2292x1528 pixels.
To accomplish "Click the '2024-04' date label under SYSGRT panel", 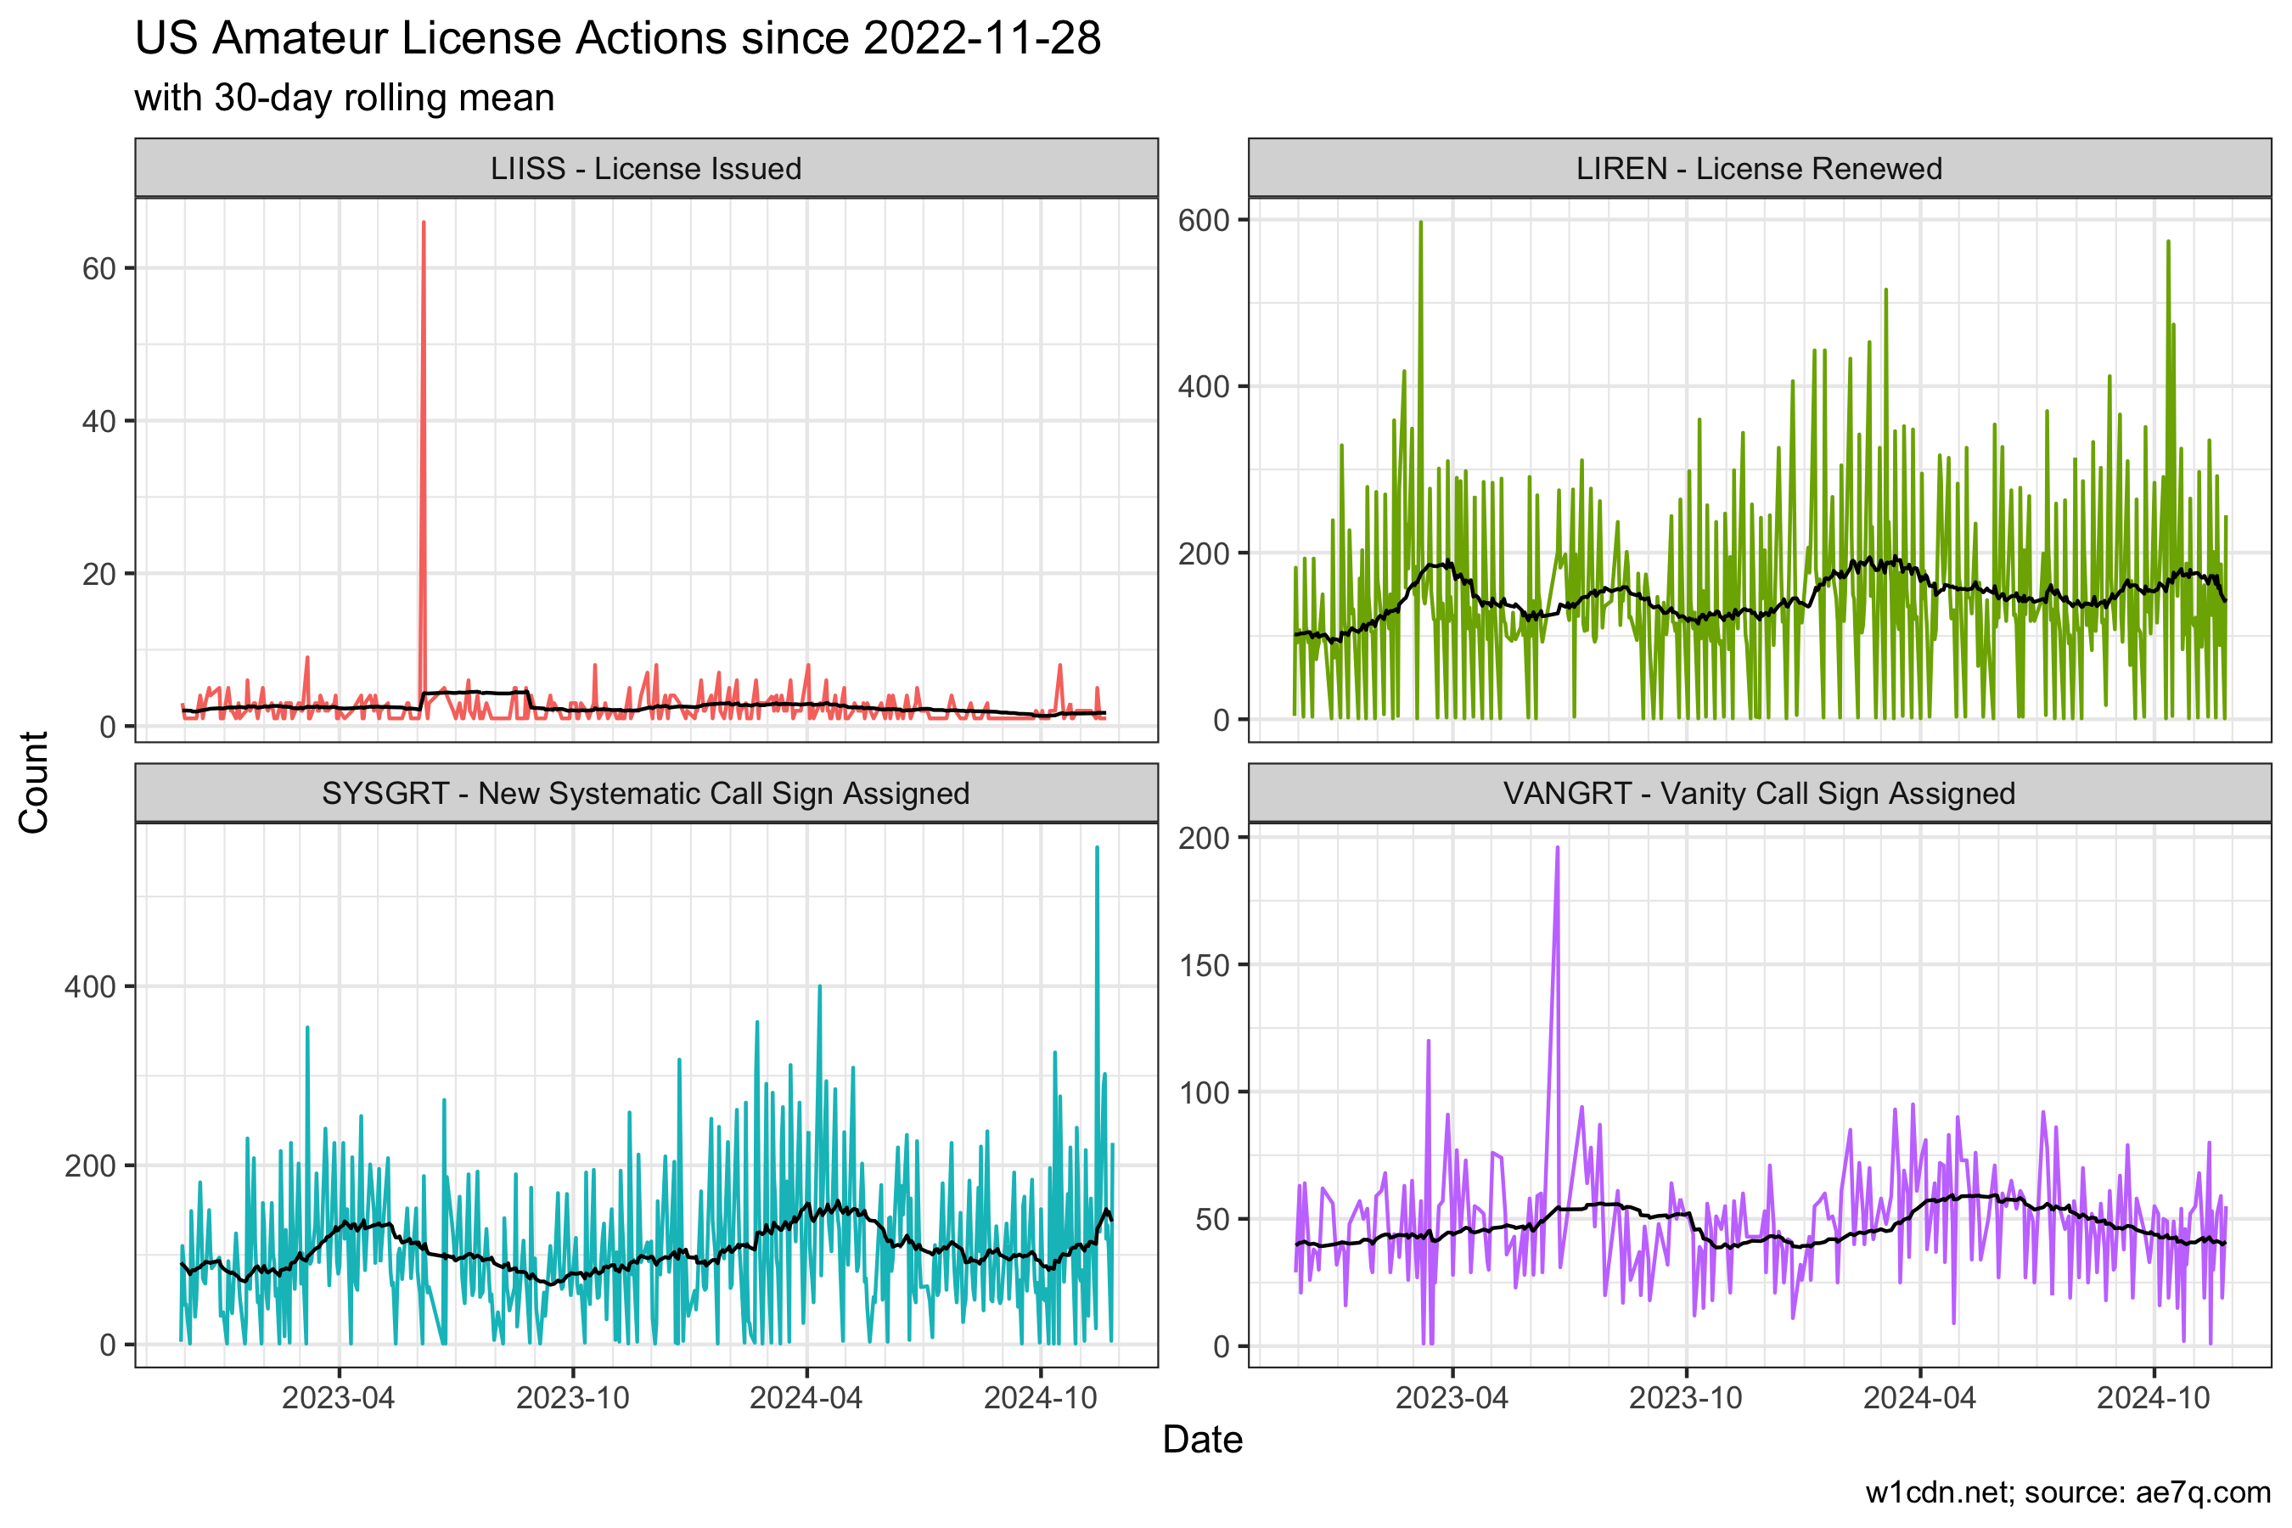I will pyautogui.click(x=807, y=1397).
